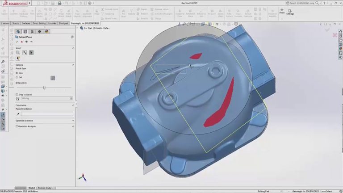Open the snap-to-world coordinate dropdown
Image resolution: width=343 pixels, height=193 pixels.
coord(71,98)
